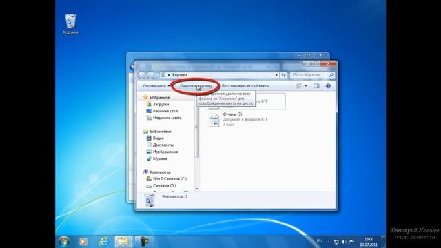441x248 pixels.
Task: Open the Изображения library
Action: 165,152
